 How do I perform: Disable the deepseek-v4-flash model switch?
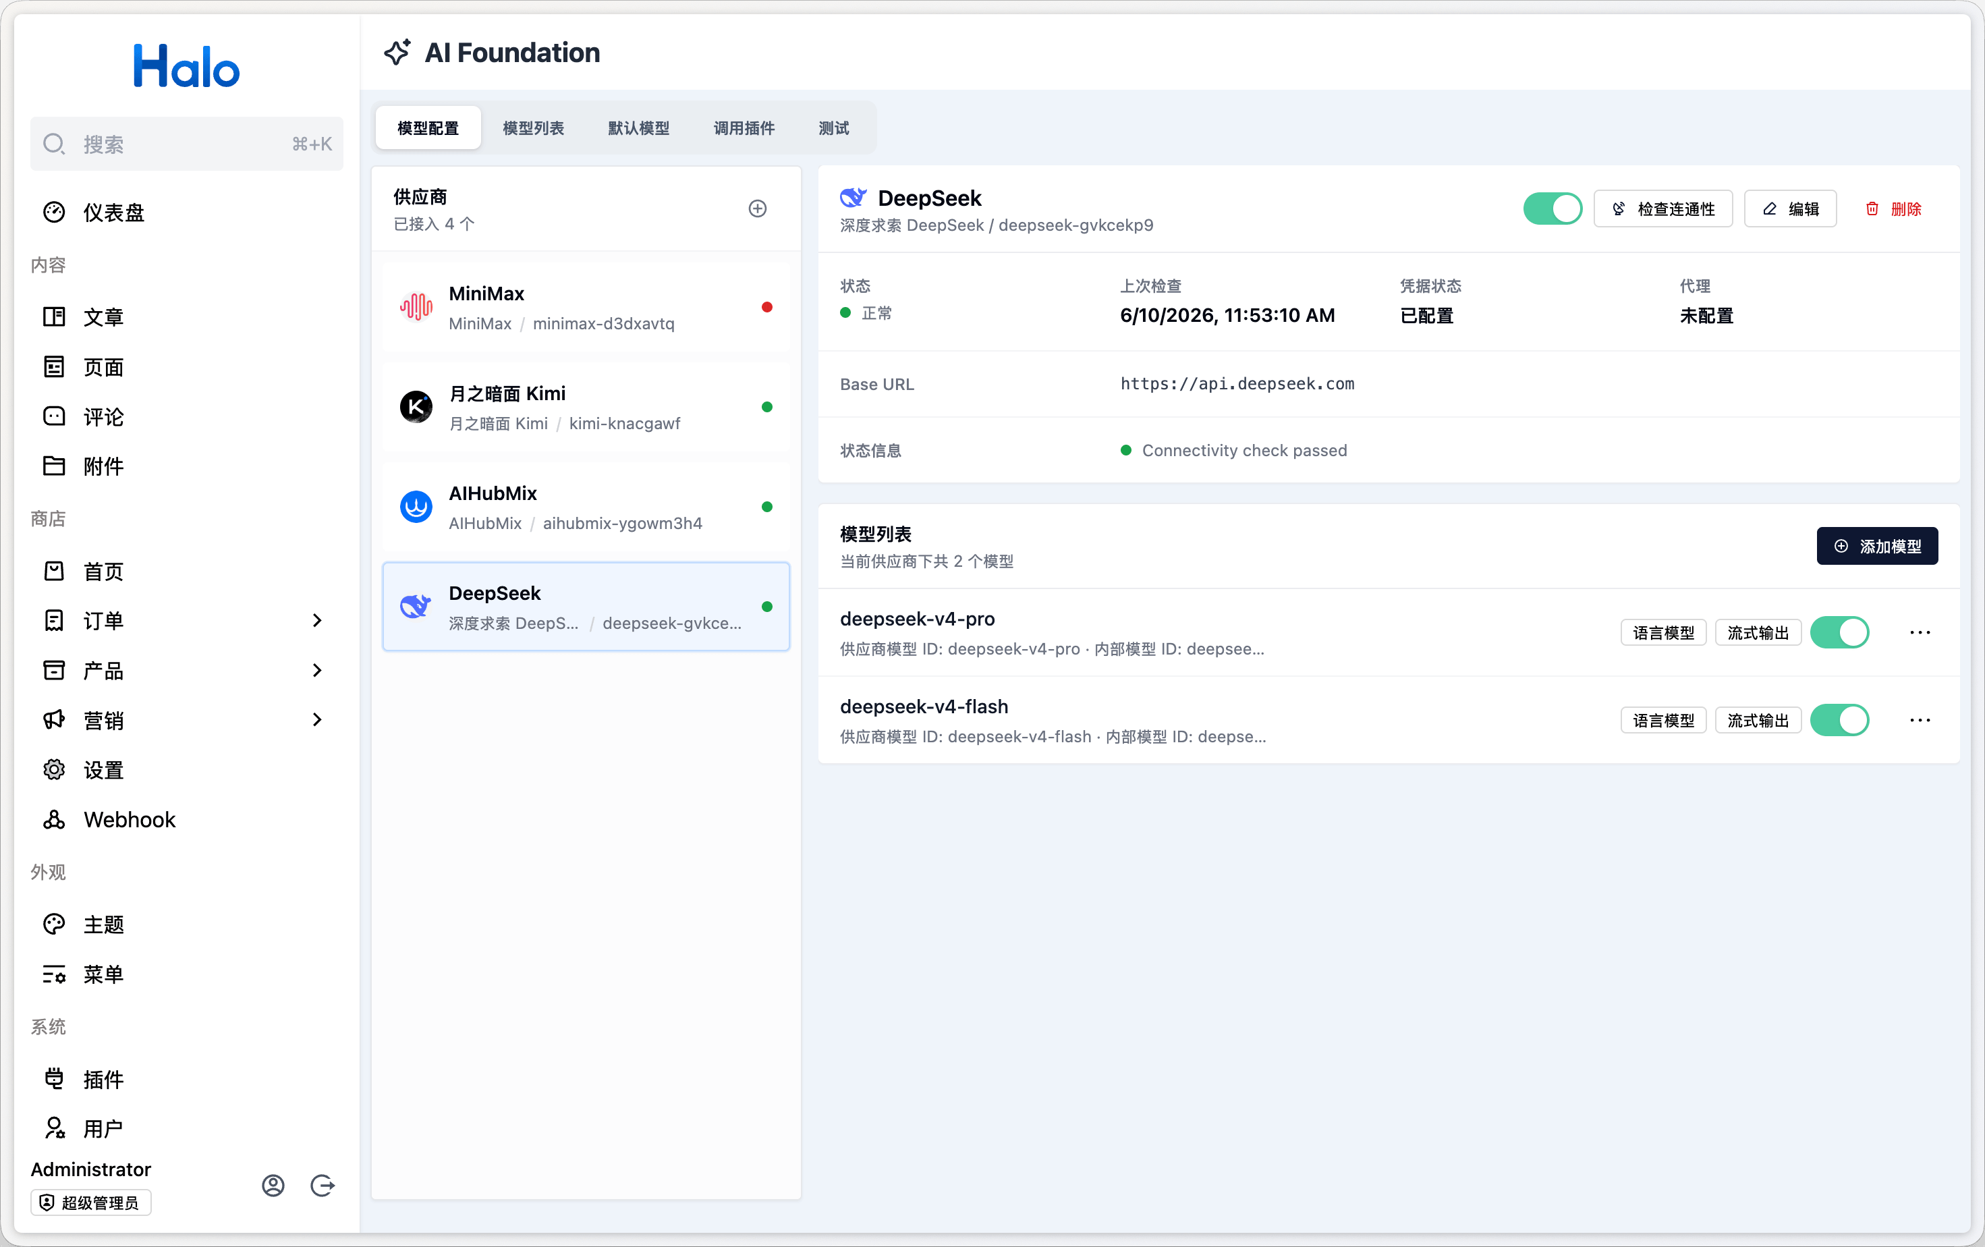(1839, 721)
